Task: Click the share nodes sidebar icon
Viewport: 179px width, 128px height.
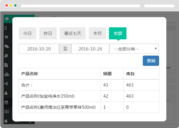Action: point(6,84)
